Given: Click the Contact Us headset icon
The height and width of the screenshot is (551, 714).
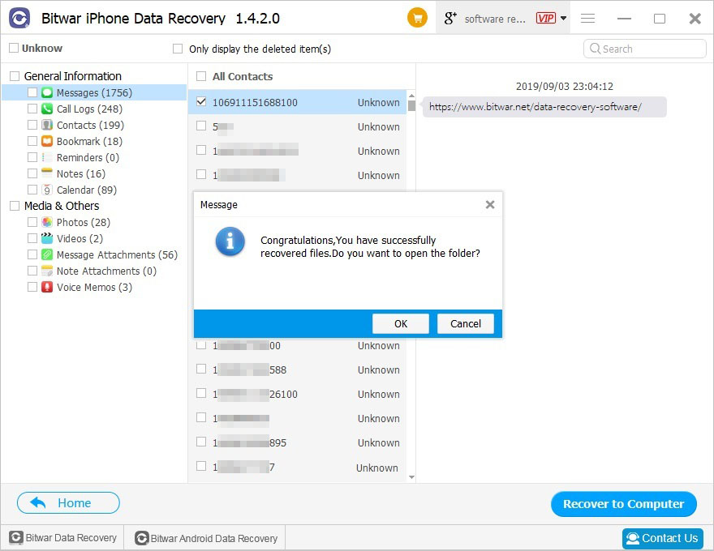Looking at the screenshot, I should pyautogui.click(x=633, y=538).
